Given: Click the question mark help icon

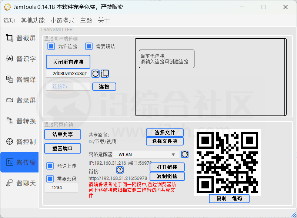Looking at the screenshot, I should click(120, 170).
